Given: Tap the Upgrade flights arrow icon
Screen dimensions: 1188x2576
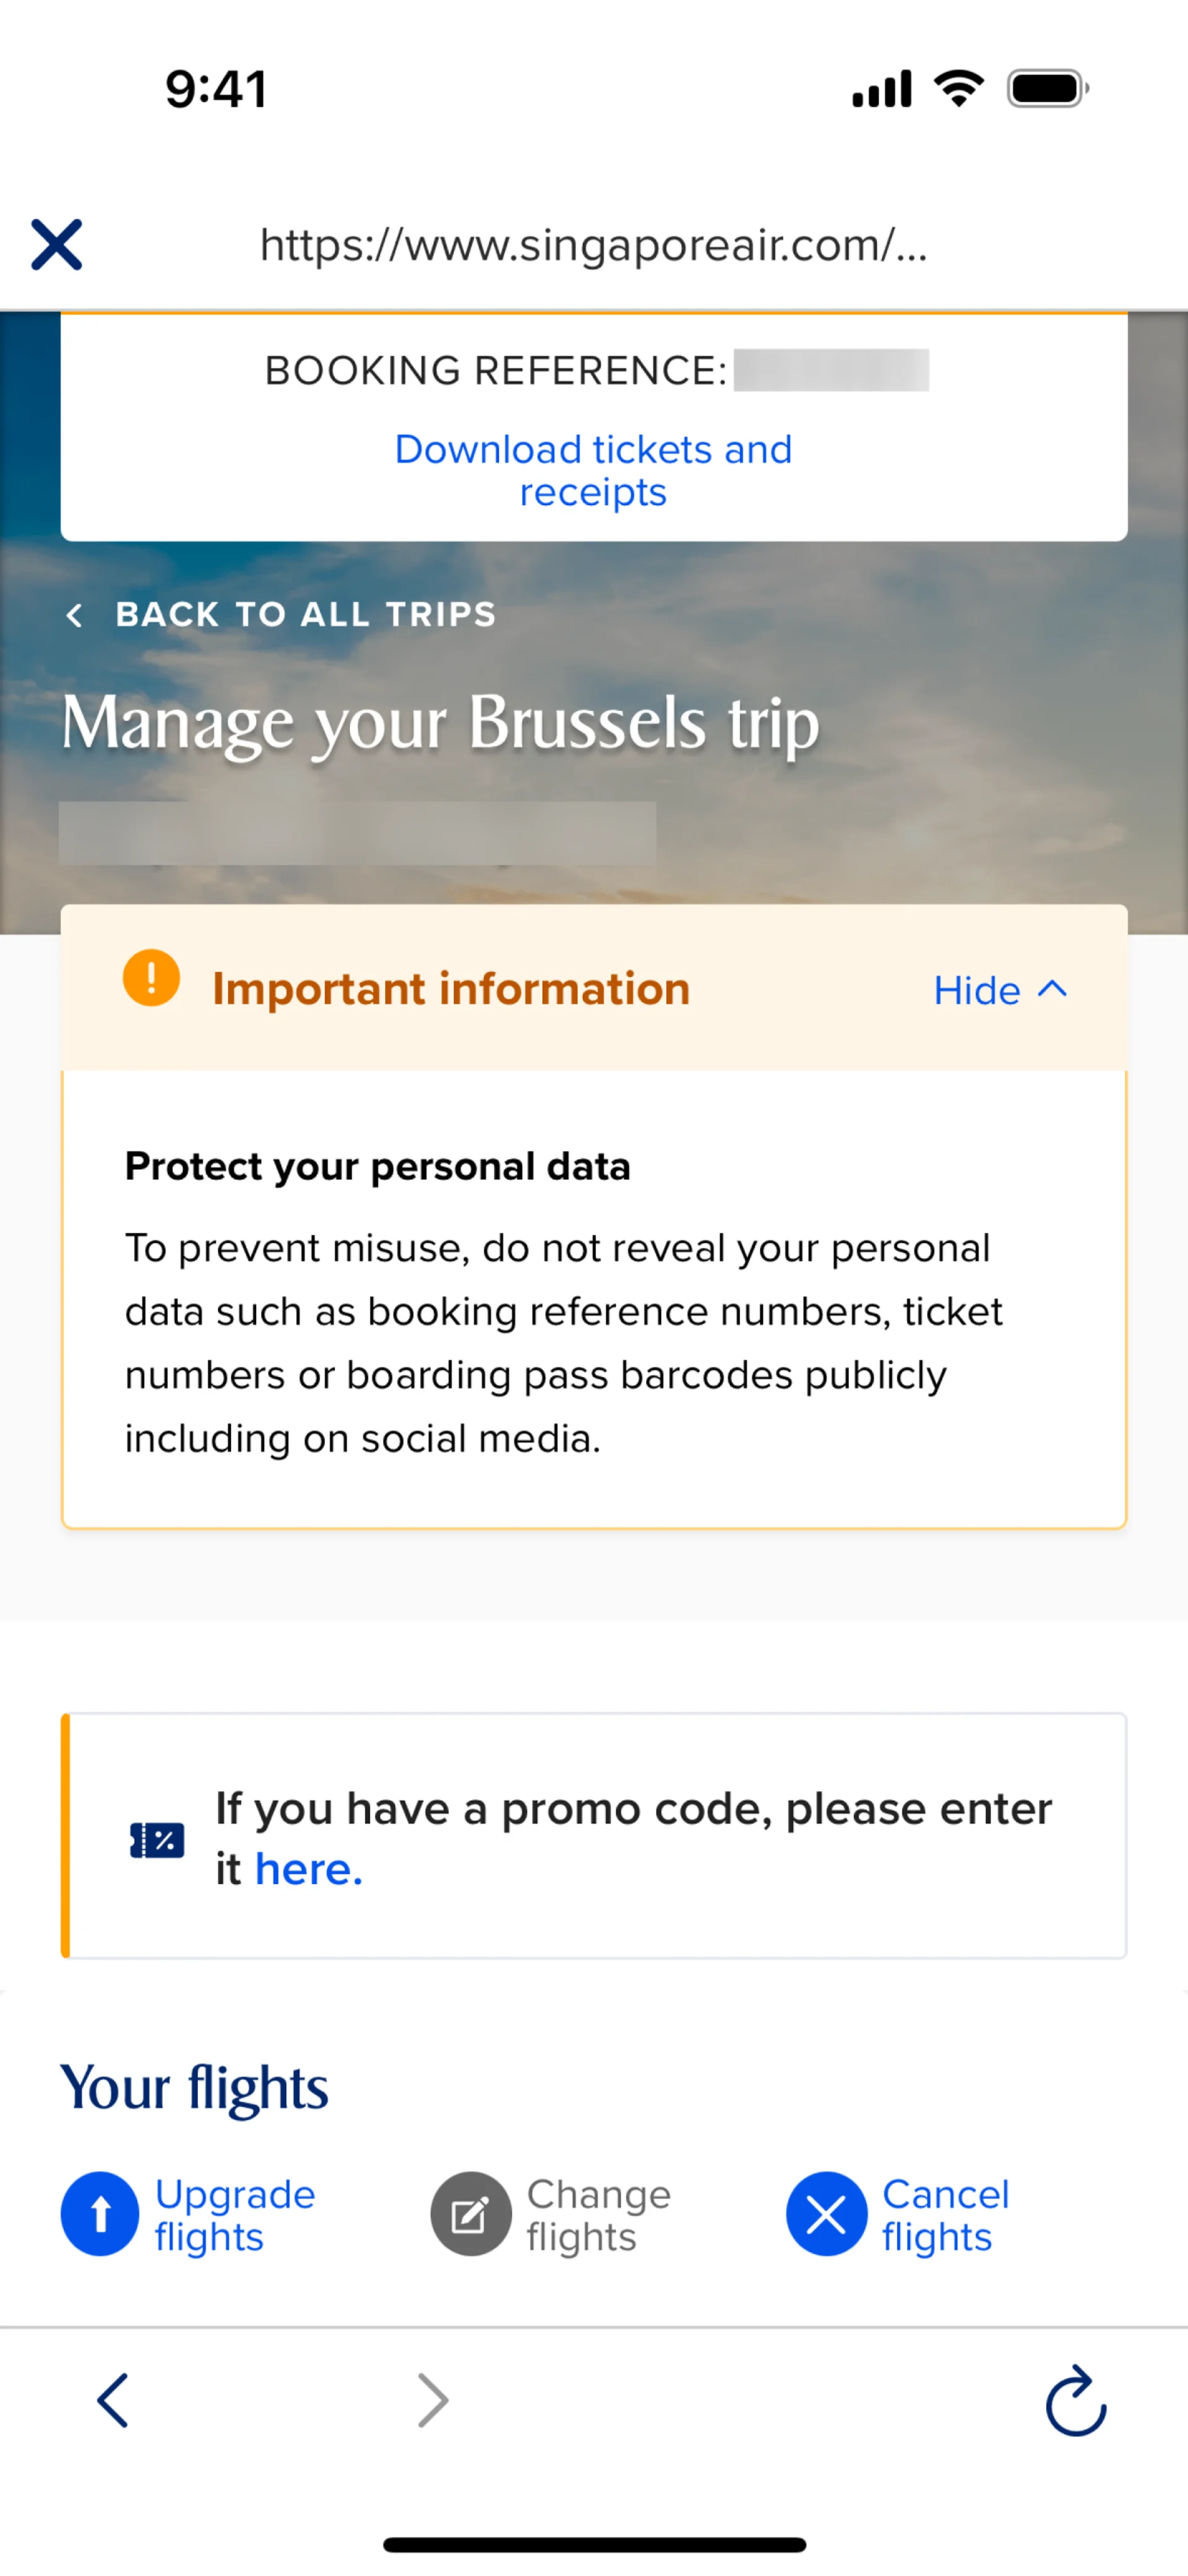Looking at the screenshot, I should 100,2214.
